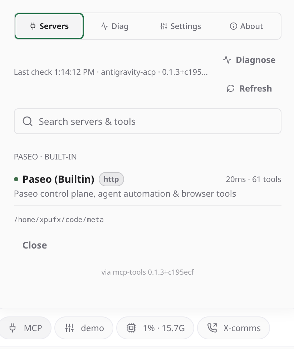This screenshot has width=294, height=349.
Task: Click the pulse icon beside Diagnose
Action: coord(227,60)
